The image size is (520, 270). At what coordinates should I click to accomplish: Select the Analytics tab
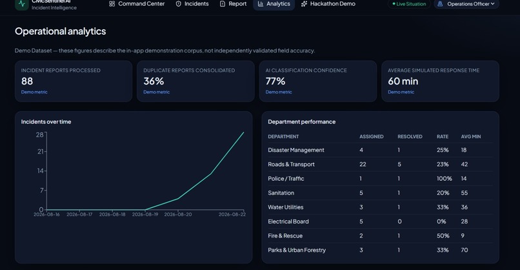[274, 4]
